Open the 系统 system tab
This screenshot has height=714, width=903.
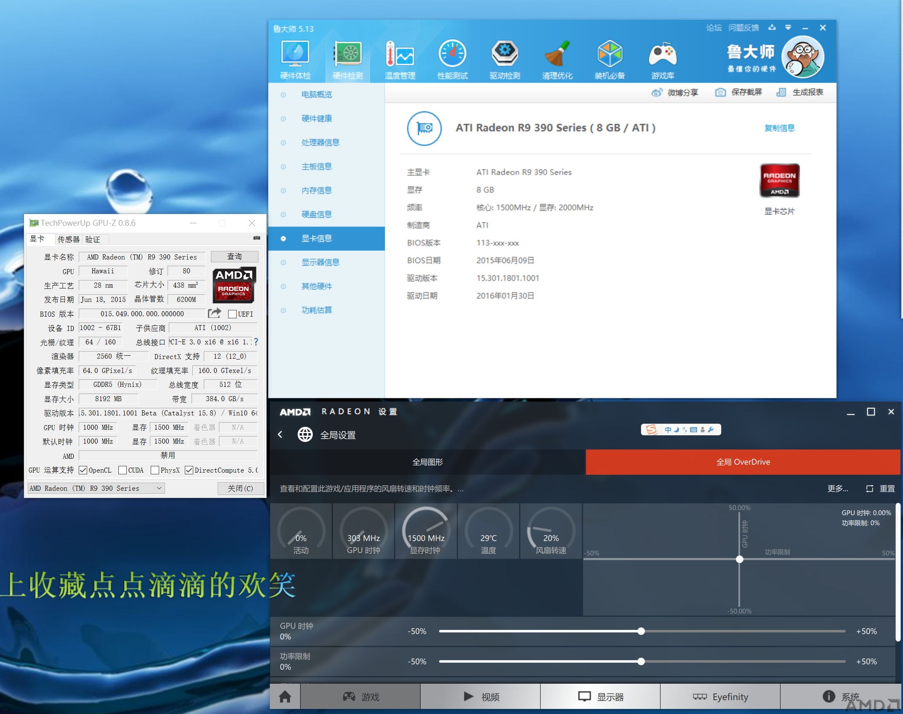[x=840, y=697]
